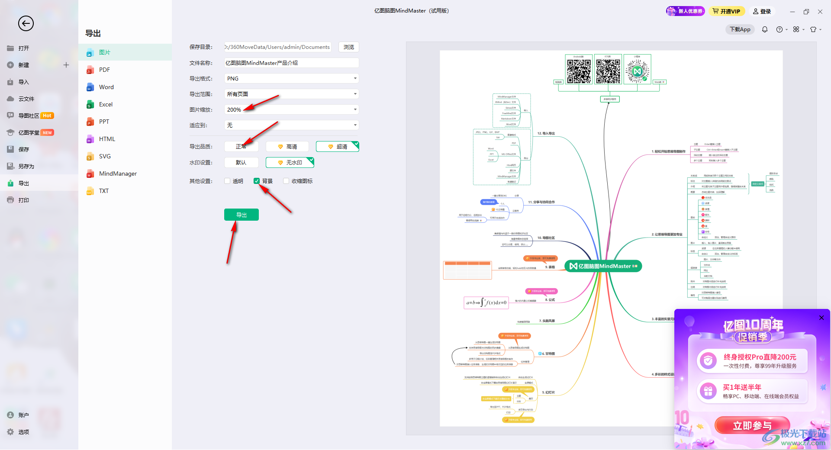Image resolution: width=831 pixels, height=450 pixels.
Task: Click the 保存 disk icon
Action: point(10,149)
